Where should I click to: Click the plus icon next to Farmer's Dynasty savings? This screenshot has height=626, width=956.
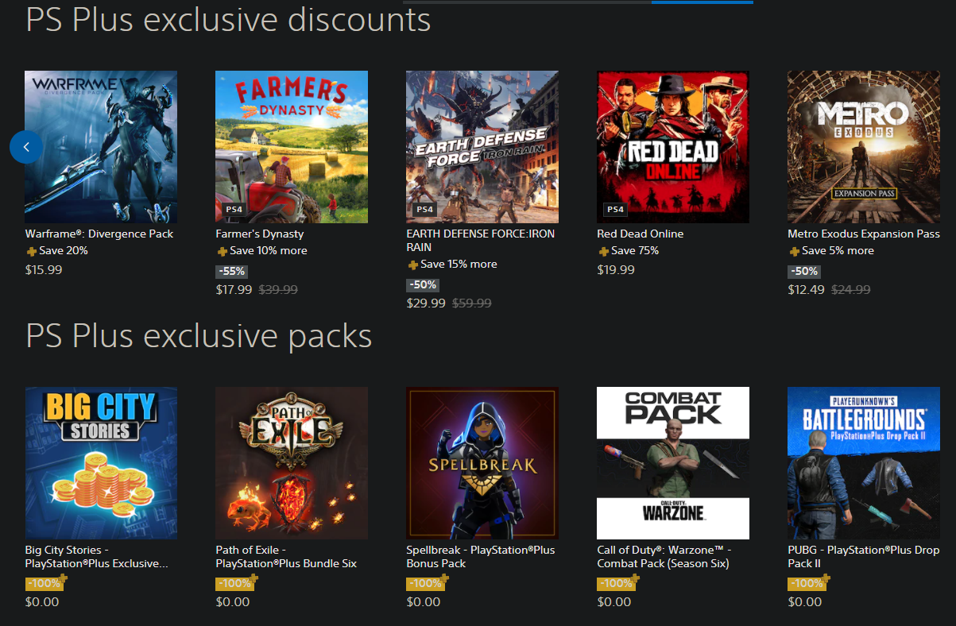point(221,250)
